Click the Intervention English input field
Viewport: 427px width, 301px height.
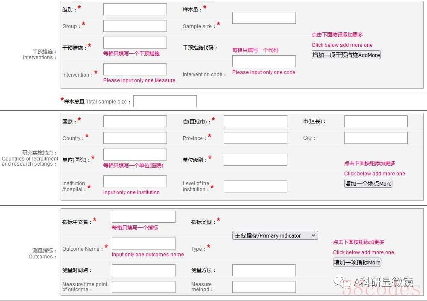[x=135, y=69]
